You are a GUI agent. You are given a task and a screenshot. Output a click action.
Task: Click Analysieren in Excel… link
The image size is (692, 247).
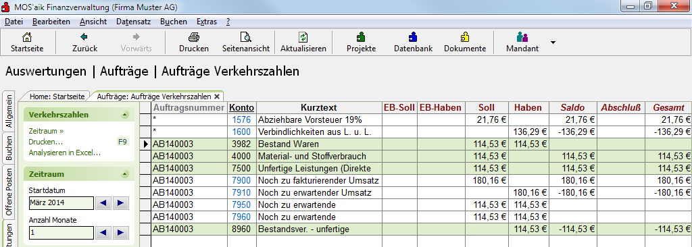[65, 153]
